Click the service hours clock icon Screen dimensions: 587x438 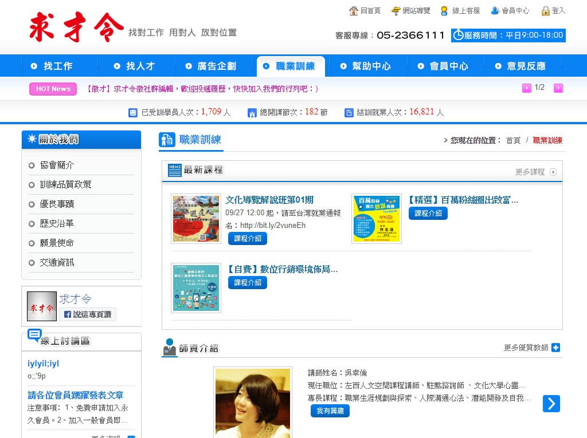(458, 35)
